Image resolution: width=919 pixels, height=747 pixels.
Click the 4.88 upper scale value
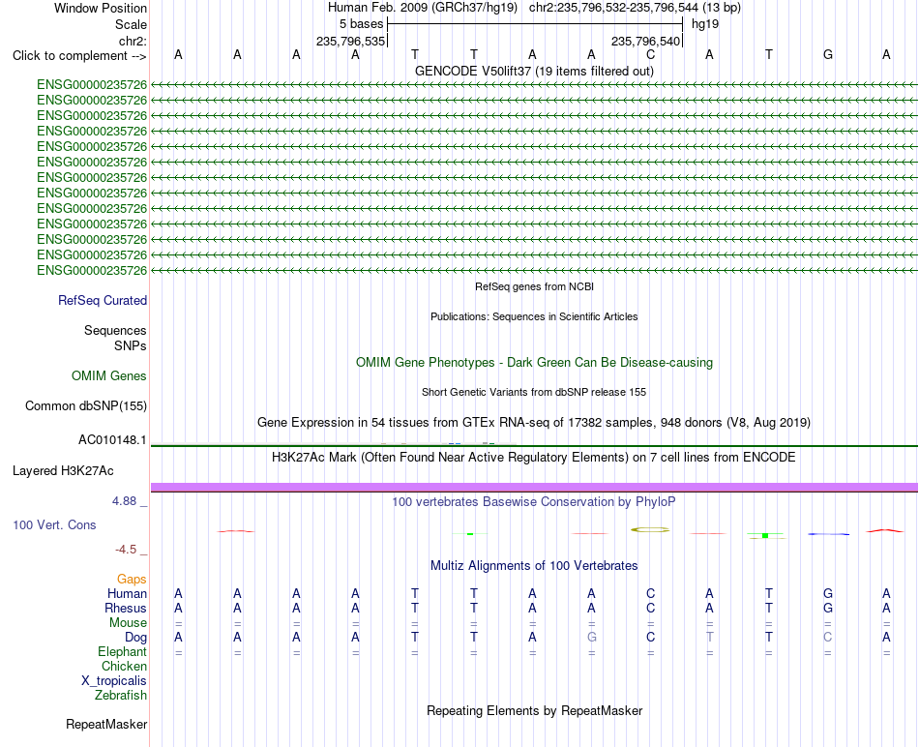coord(124,501)
